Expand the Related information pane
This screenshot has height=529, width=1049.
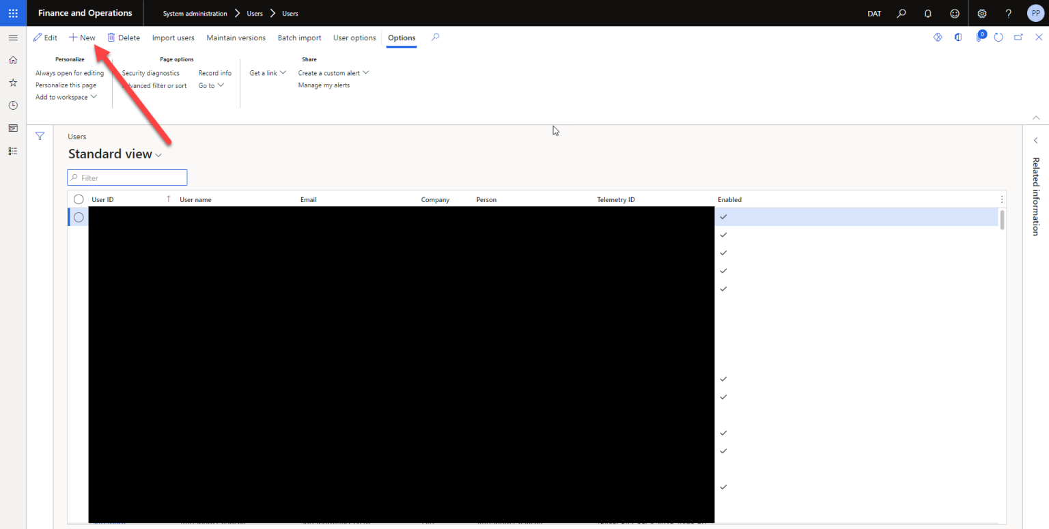(x=1036, y=140)
